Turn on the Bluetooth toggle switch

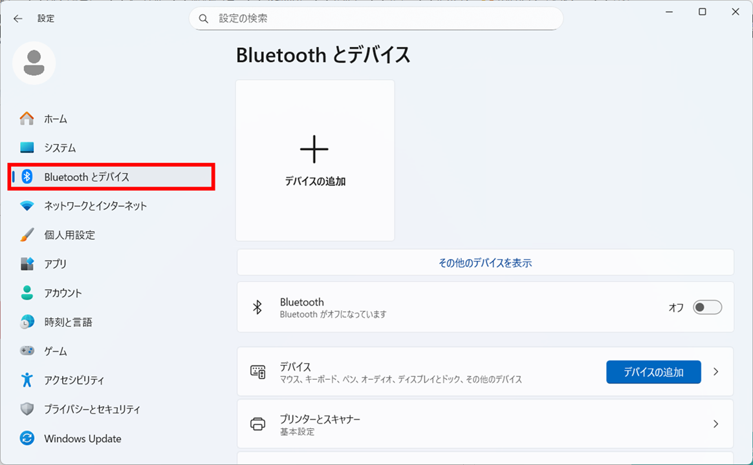(707, 307)
